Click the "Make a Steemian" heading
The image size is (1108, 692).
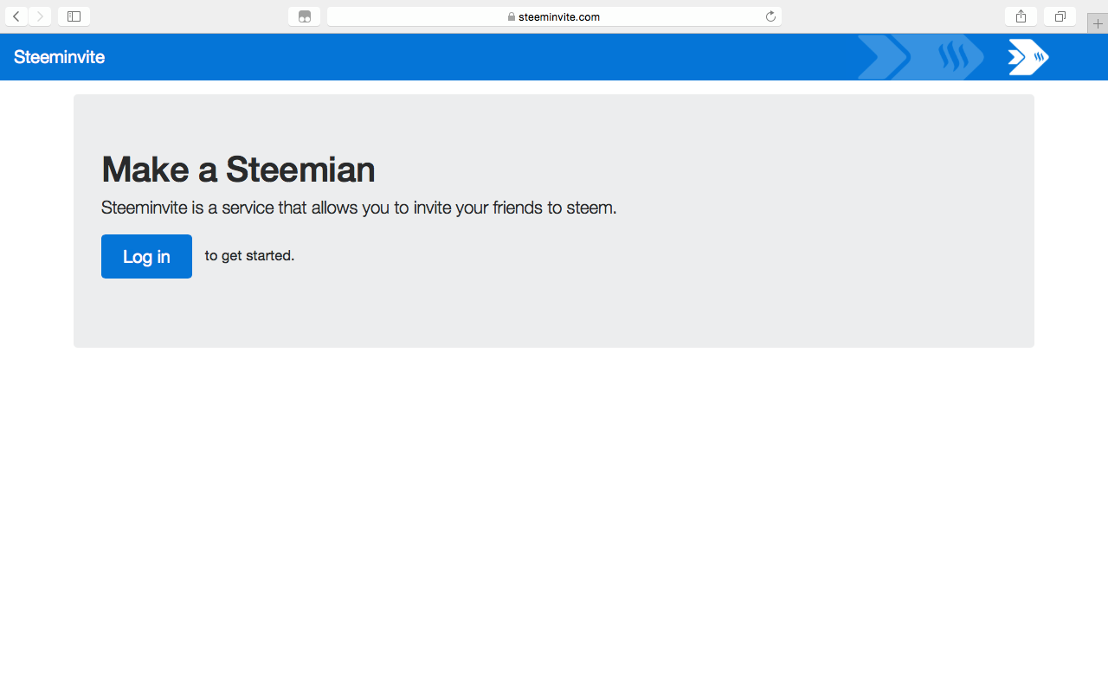tap(238, 169)
